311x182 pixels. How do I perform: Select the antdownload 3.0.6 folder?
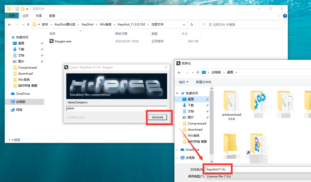pos(231,106)
